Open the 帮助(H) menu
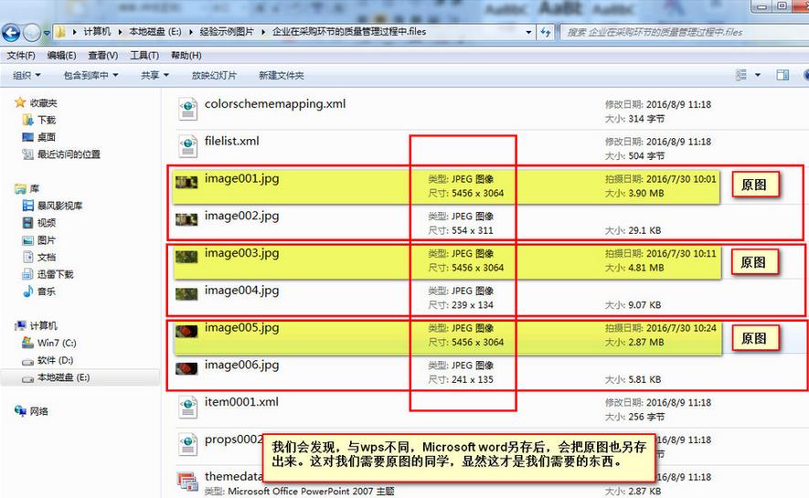 click(x=186, y=55)
